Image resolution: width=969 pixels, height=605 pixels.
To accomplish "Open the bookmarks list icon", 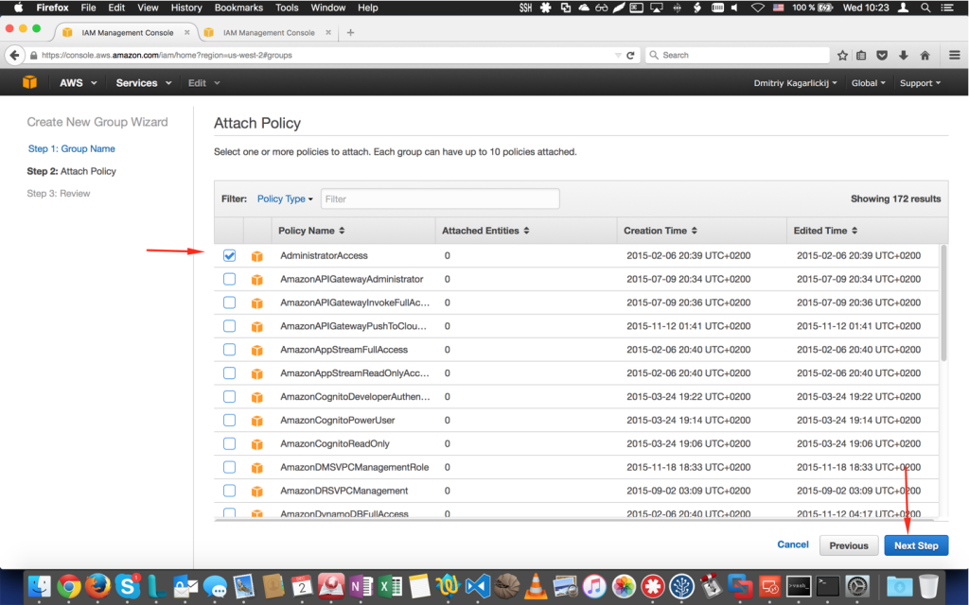I will coord(861,55).
